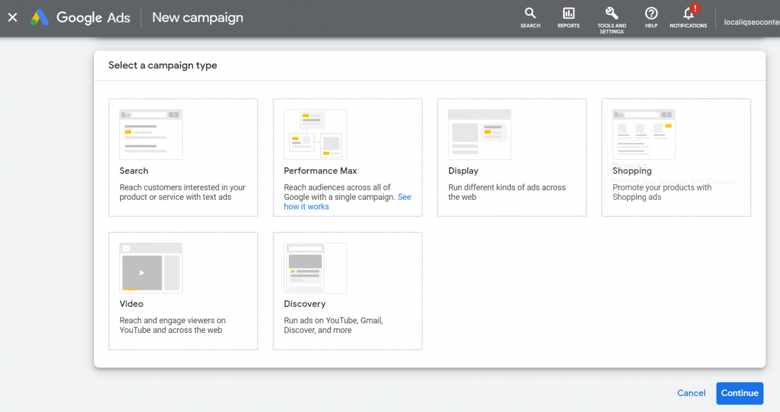The image size is (780, 412).
Task: Select the Shopping campaign card
Action: coord(676,157)
